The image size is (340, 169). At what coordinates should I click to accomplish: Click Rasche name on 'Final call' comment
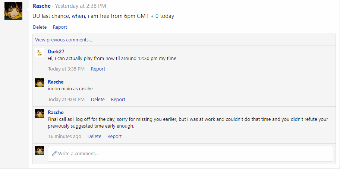(x=56, y=112)
